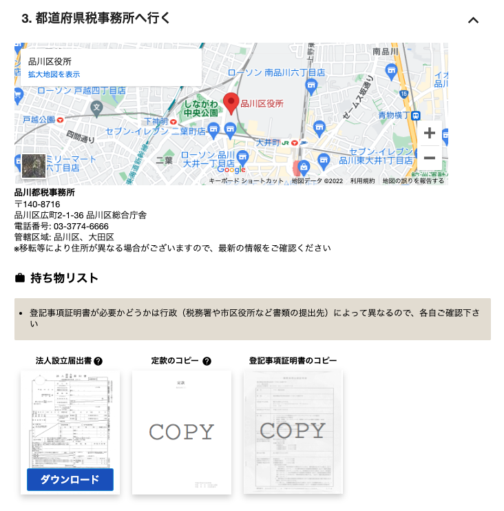The image size is (504, 511).
Task: Collapse the 都道府県税事務所へ行く section
Action: [x=473, y=21]
